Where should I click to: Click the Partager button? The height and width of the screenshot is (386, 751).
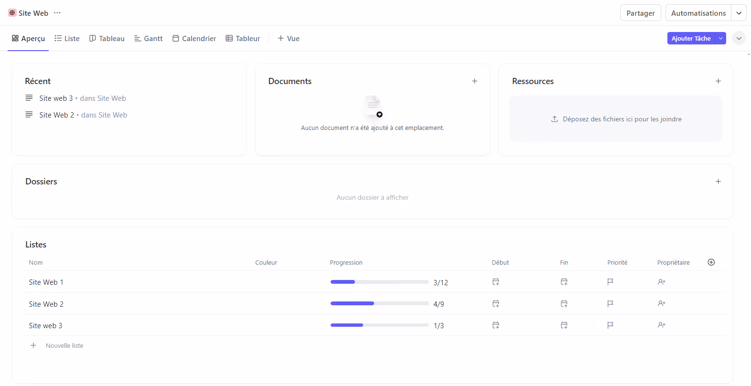click(640, 13)
